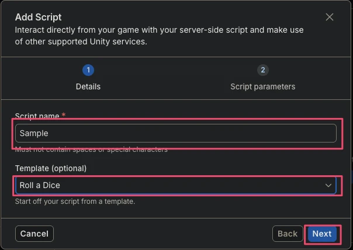Focus the Script name field containing Sample
353x250 pixels.
coord(176,133)
